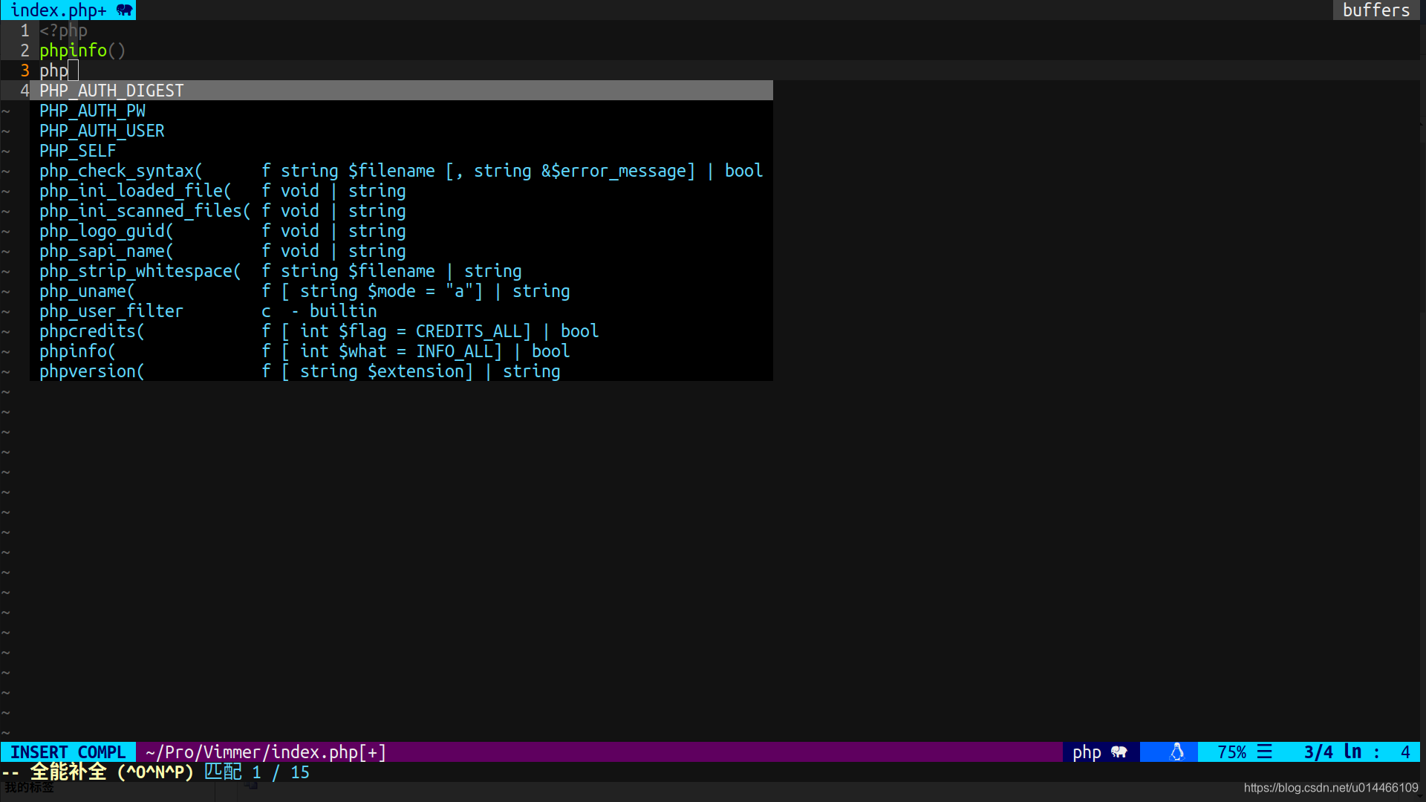Select PHP_SELF completion item

pos(401,151)
